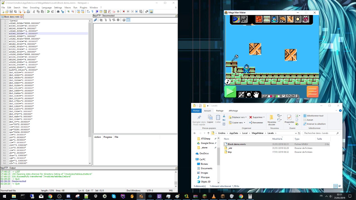Click Aucun in the selection group

point(308,120)
